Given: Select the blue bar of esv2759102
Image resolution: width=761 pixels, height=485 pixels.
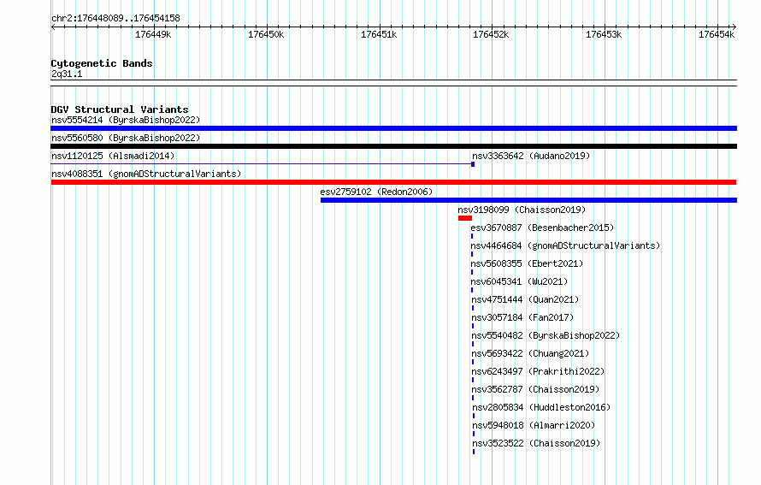Looking at the screenshot, I should [x=528, y=200].
